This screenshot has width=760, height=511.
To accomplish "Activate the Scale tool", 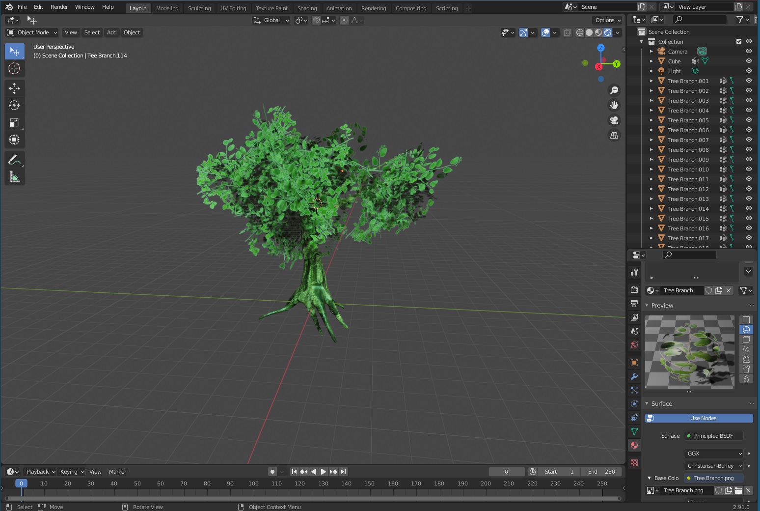I will point(14,123).
